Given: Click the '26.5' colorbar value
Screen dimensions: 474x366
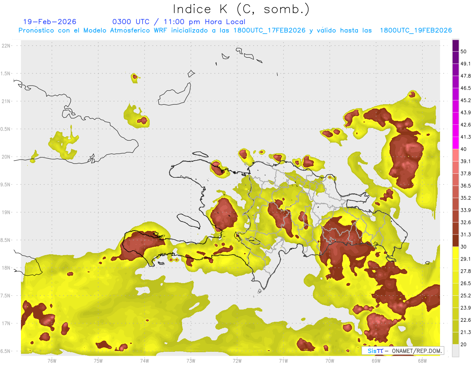Looking at the screenshot, I should coord(465,283).
